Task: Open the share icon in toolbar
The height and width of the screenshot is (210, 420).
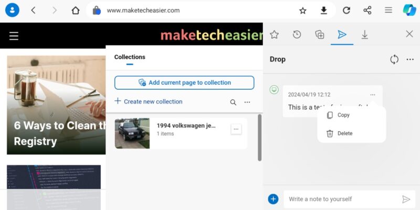Action: [367, 10]
